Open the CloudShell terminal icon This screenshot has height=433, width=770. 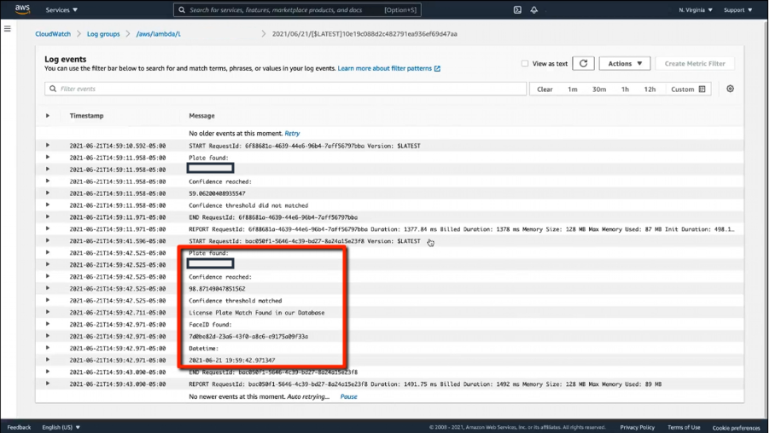coord(517,10)
